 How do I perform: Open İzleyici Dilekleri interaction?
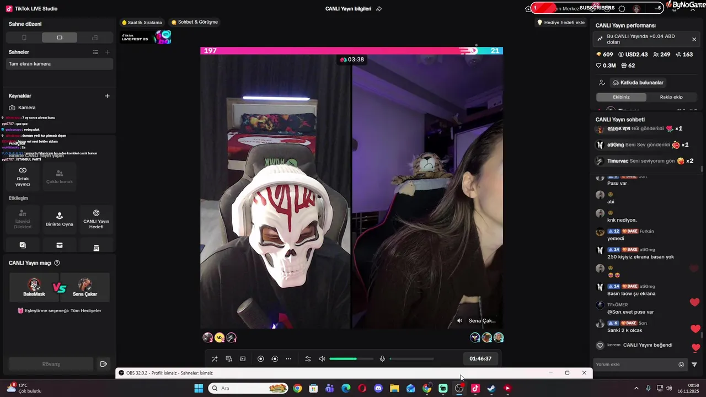pyautogui.click(x=23, y=219)
